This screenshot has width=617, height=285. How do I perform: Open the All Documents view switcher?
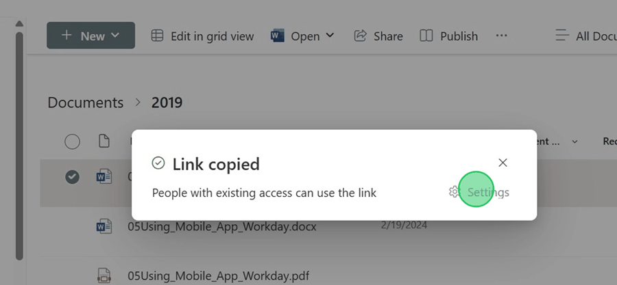(586, 36)
